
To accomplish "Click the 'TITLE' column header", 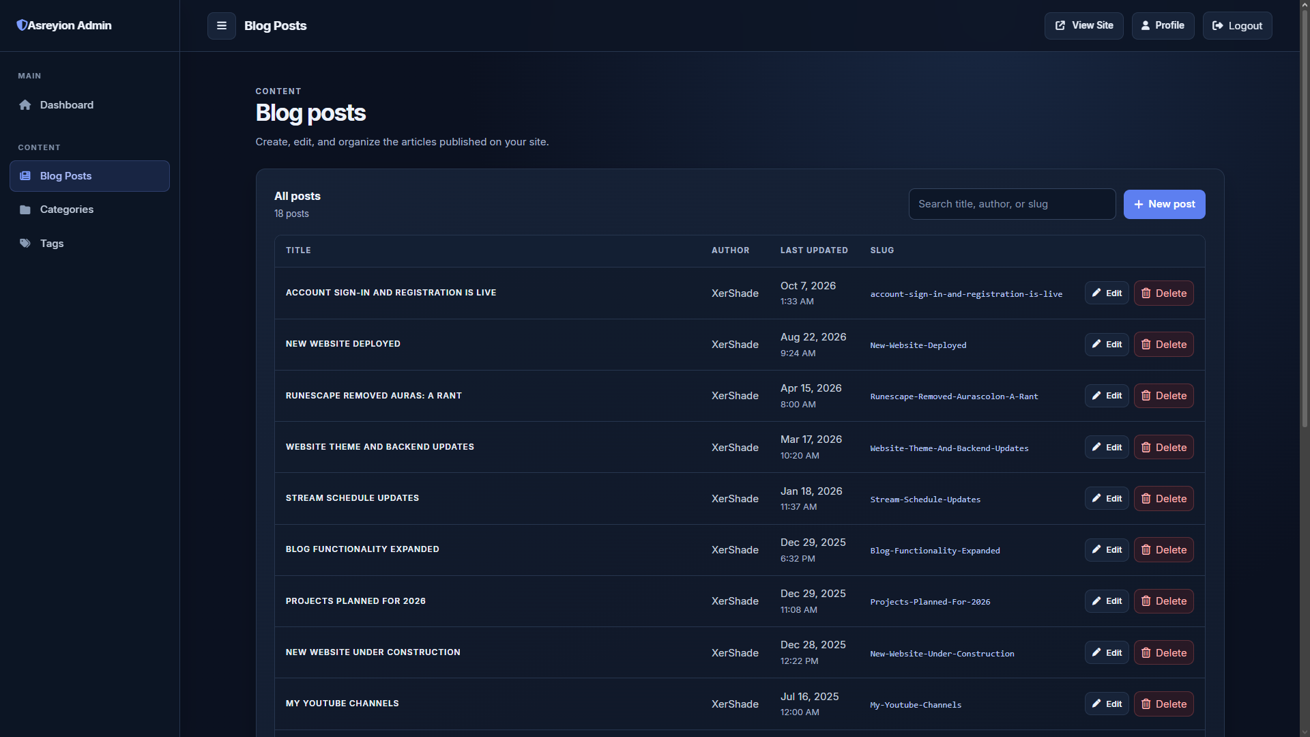I will point(298,250).
